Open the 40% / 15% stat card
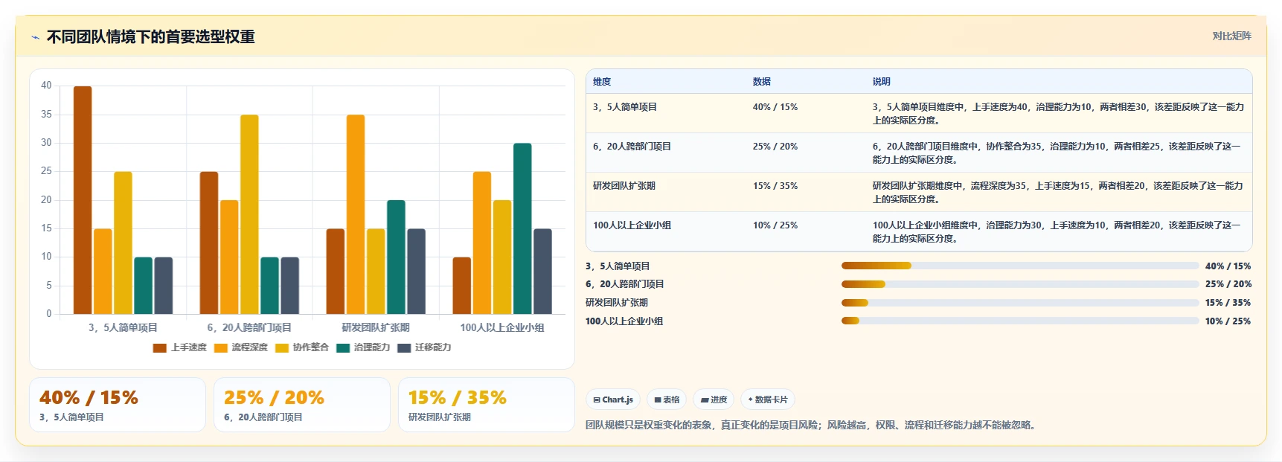1282x462 pixels. pyautogui.click(x=118, y=405)
